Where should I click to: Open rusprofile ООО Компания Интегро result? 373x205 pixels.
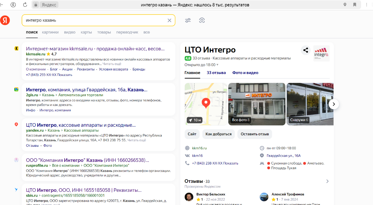click(x=87, y=160)
